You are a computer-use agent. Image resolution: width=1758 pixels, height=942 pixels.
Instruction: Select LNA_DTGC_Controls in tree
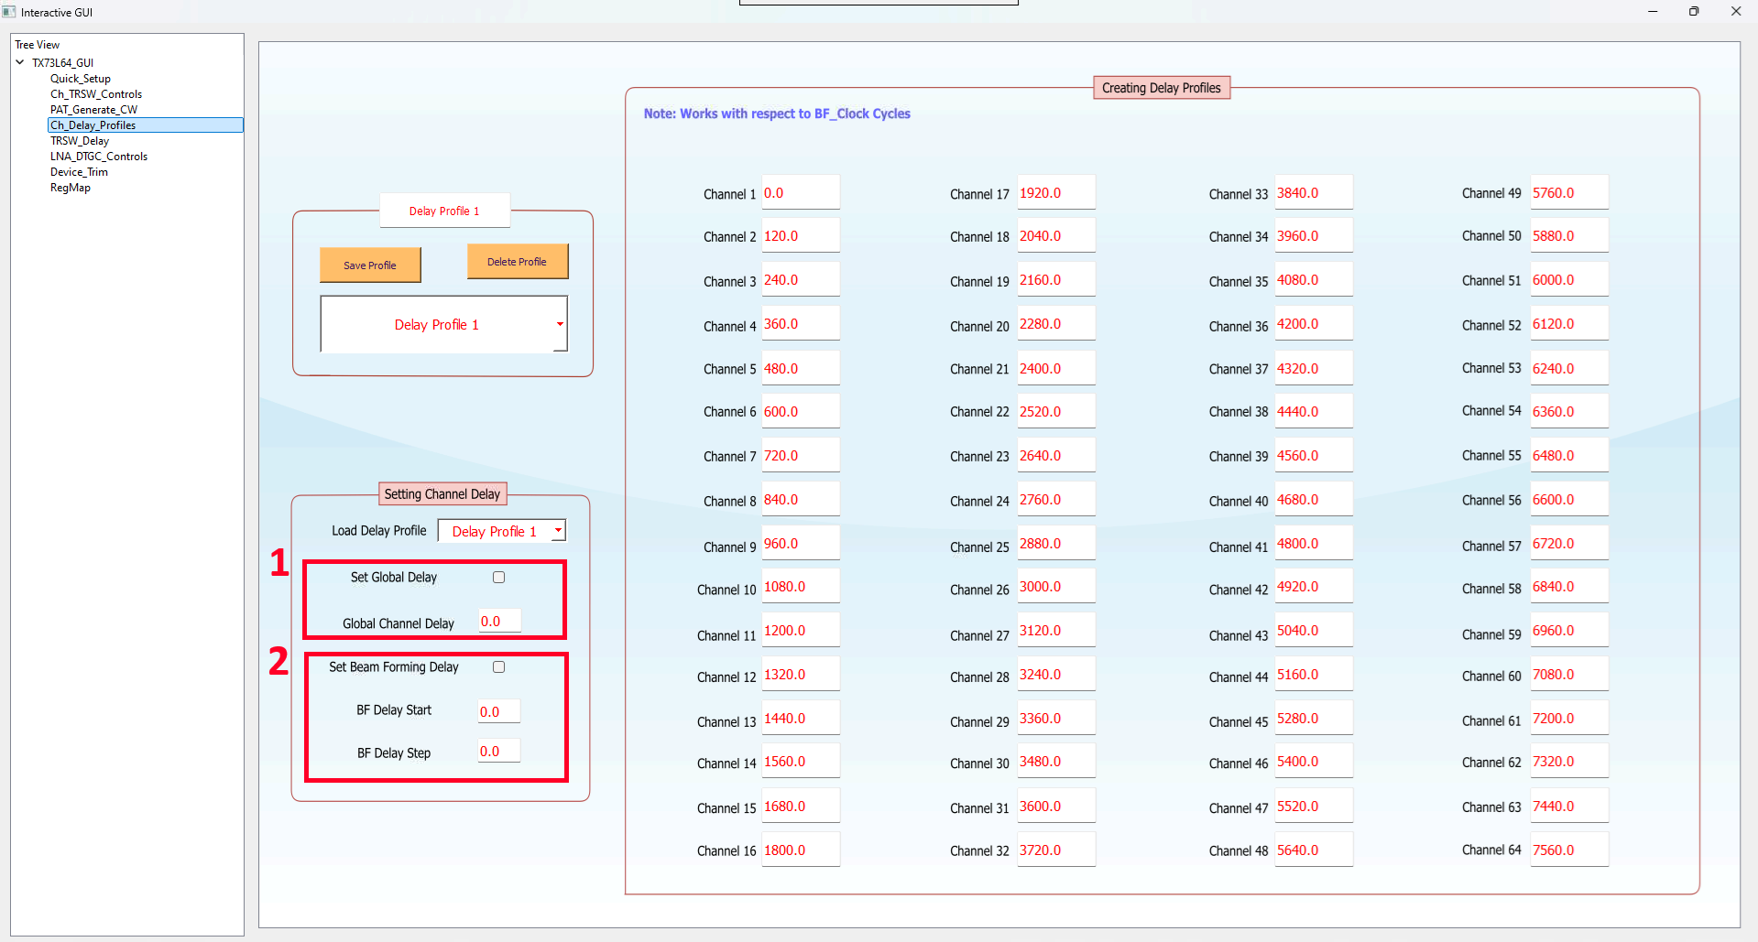point(98,157)
